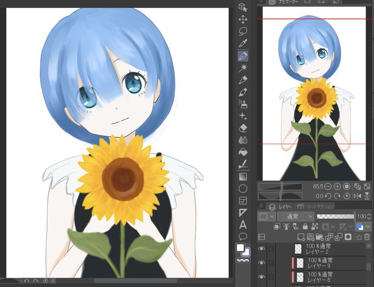This screenshot has height=287, width=374.
Task: Check the box beside レイヤー 9
Action: pos(271,263)
